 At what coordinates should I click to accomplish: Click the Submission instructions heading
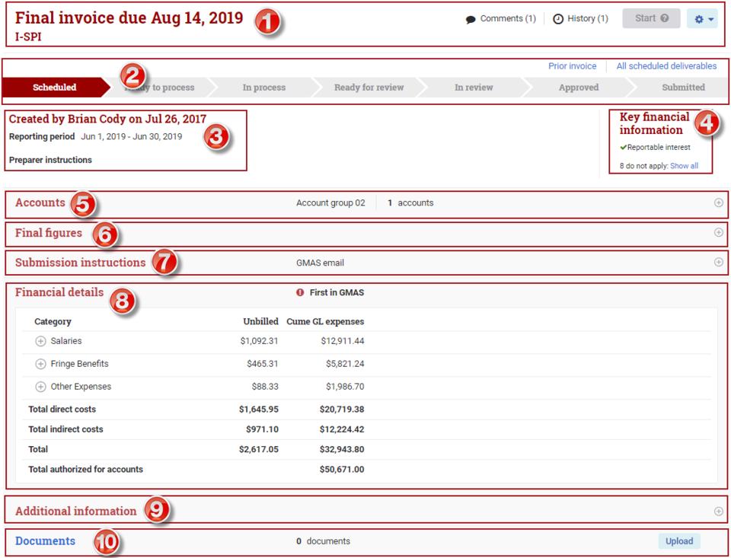point(80,263)
